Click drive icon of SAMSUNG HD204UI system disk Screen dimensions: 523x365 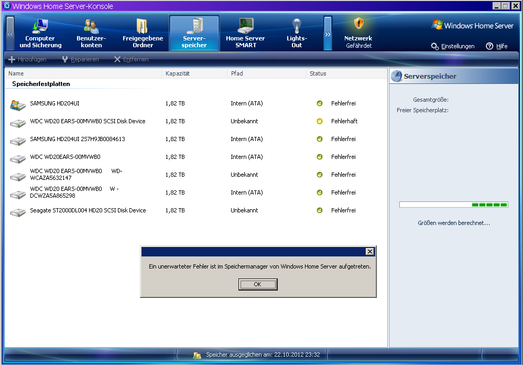tap(18, 105)
